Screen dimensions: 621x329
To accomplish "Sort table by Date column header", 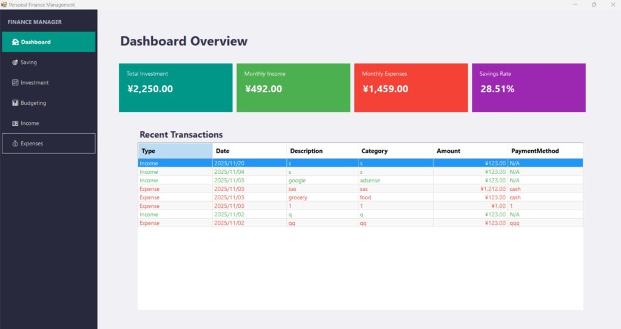I will (249, 151).
